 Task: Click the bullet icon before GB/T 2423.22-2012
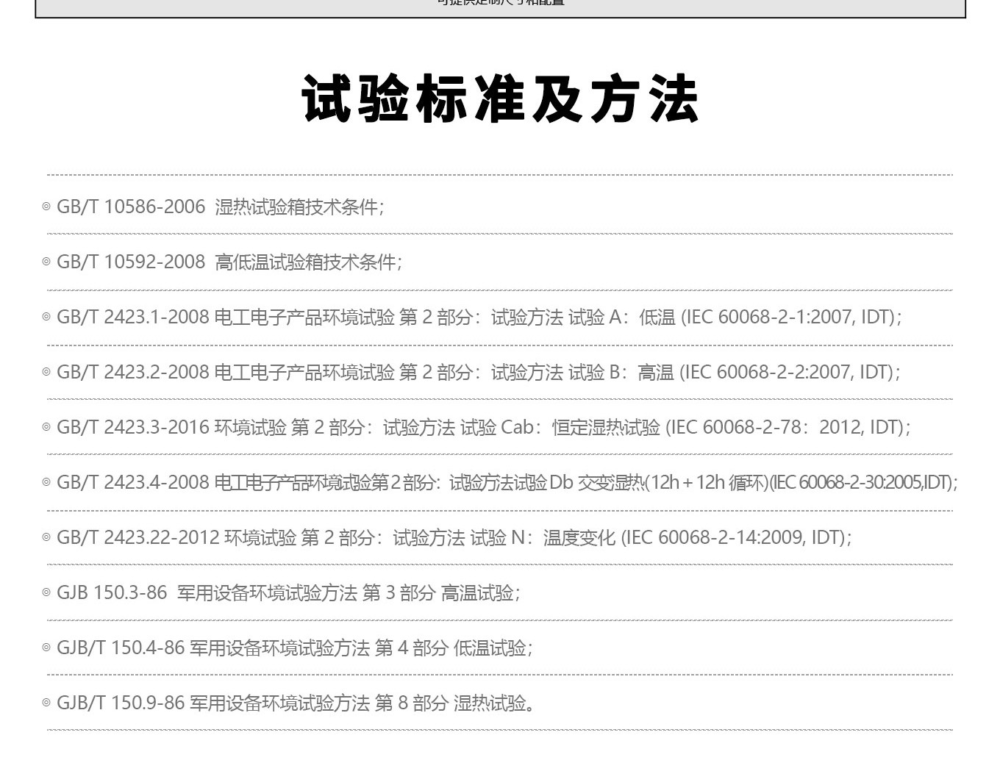click(x=46, y=538)
